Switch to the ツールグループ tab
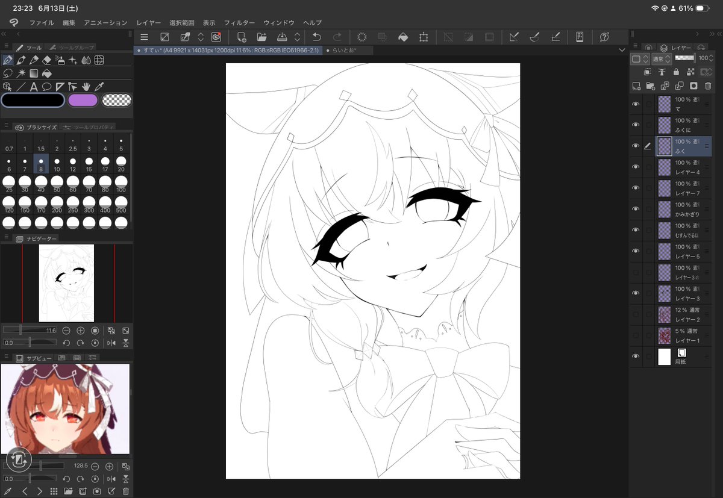Screen dimensions: 723x498 [x=71, y=46]
